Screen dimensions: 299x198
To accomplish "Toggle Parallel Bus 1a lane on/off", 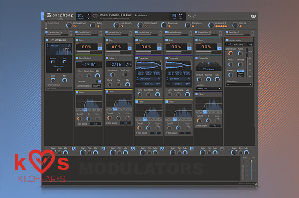I will click(47, 32).
